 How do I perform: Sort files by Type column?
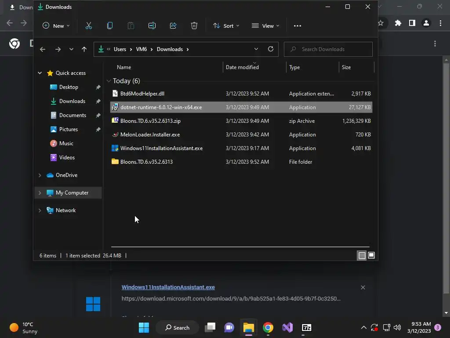pos(294,67)
